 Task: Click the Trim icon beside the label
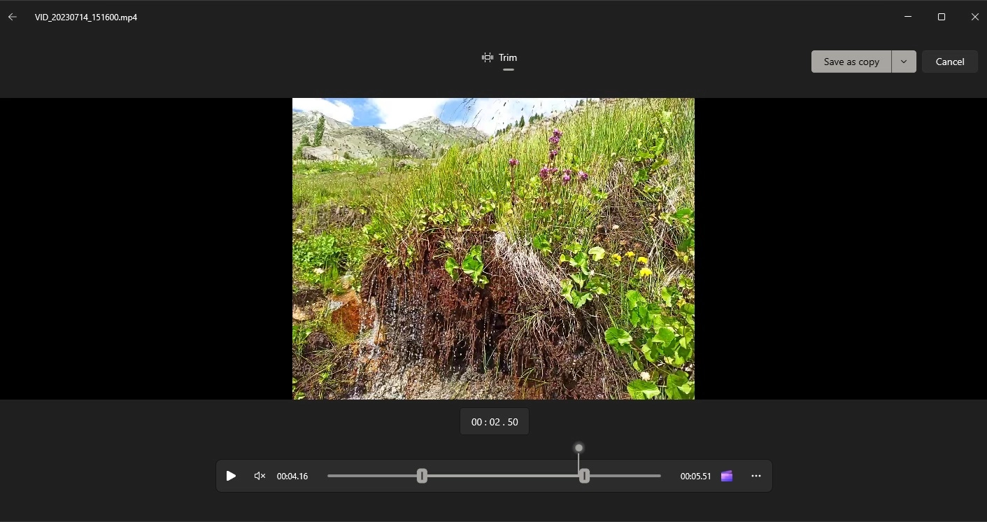coord(488,57)
